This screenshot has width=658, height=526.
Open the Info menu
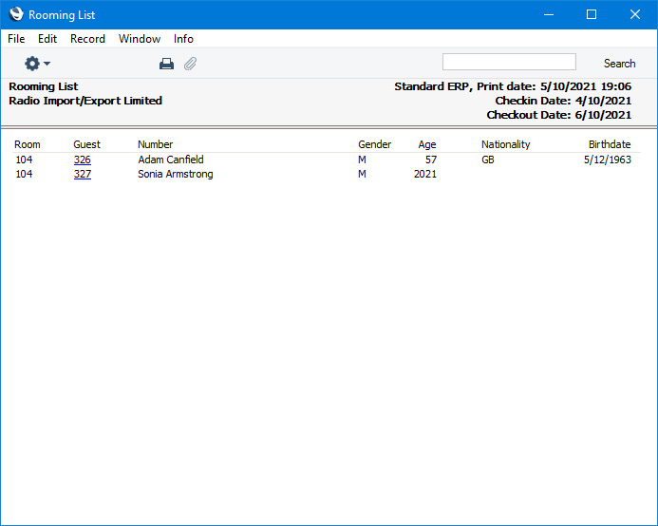tap(183, 39)
